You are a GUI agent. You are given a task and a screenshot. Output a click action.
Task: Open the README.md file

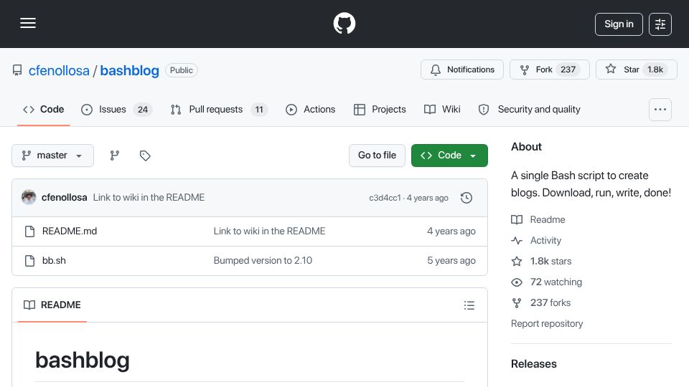[70, 231]
